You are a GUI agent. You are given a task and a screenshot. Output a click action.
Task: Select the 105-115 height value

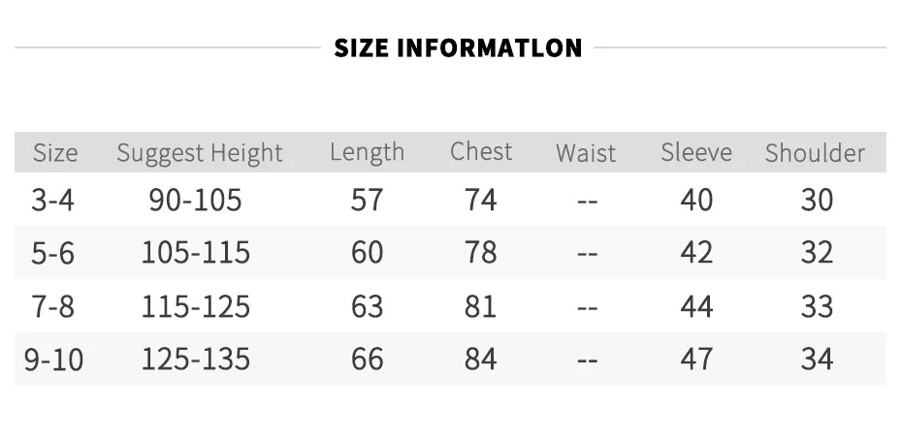pos(196,253)
